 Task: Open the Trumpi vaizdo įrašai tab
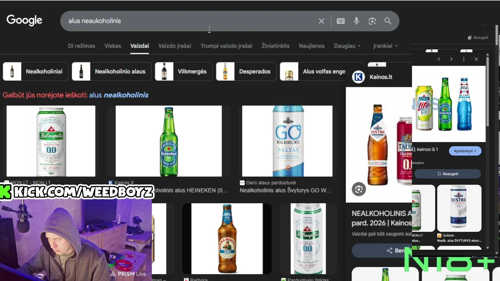pos(226,46)
